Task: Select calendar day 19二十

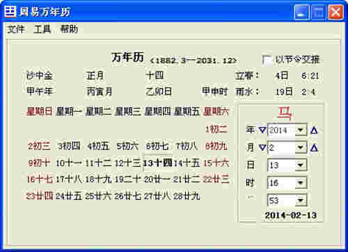Action: [127, 179]
